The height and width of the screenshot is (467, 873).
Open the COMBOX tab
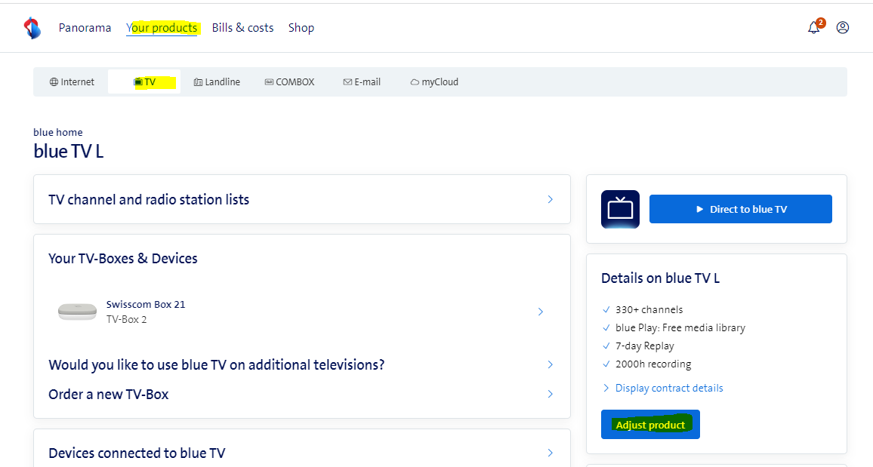(x=289, y=82)
